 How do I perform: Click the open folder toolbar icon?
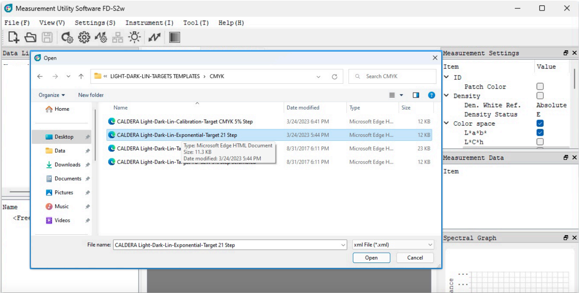coord(30,38)
